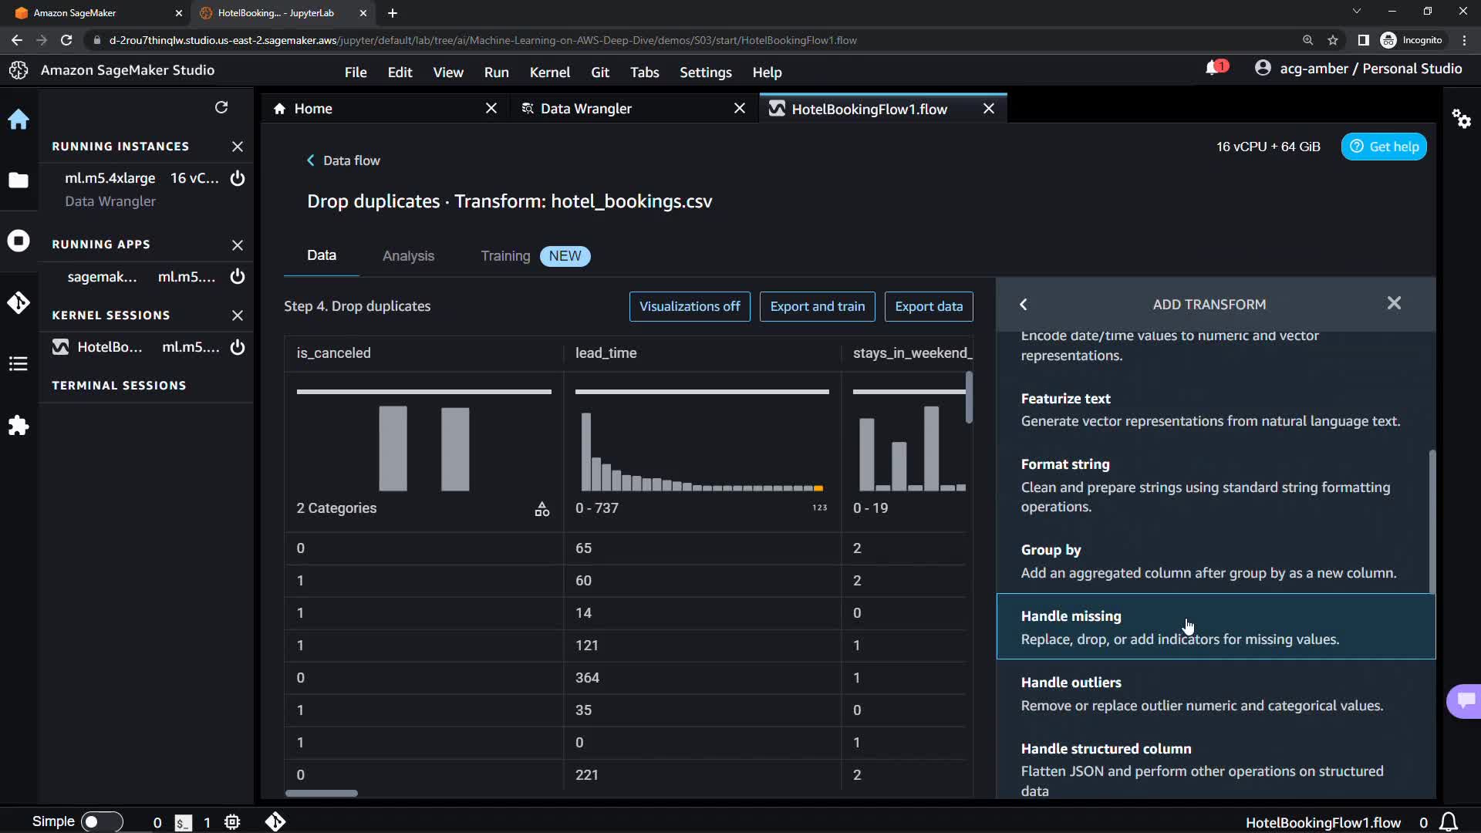The height and width of the screenshot is (833, 1481).
Task: Open Running Terminals and Kernels icon
Action: tap(19, 241)
